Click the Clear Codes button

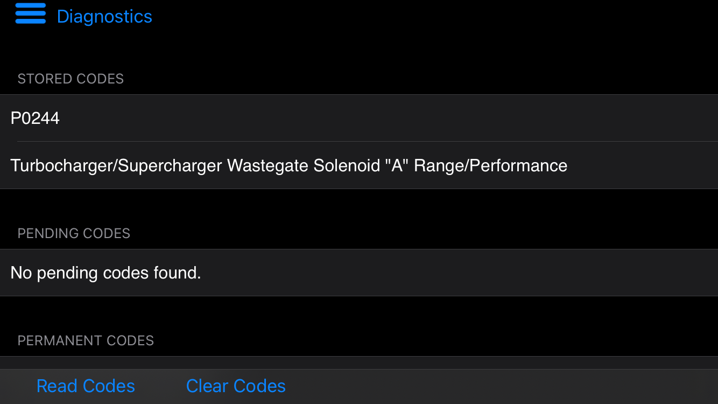coord(236,386)
